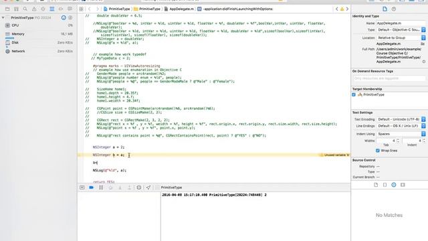Viewport: 428px width, 241px height.
Task: Click AppDelegate.m in jump bar
Action: (179, 9)
